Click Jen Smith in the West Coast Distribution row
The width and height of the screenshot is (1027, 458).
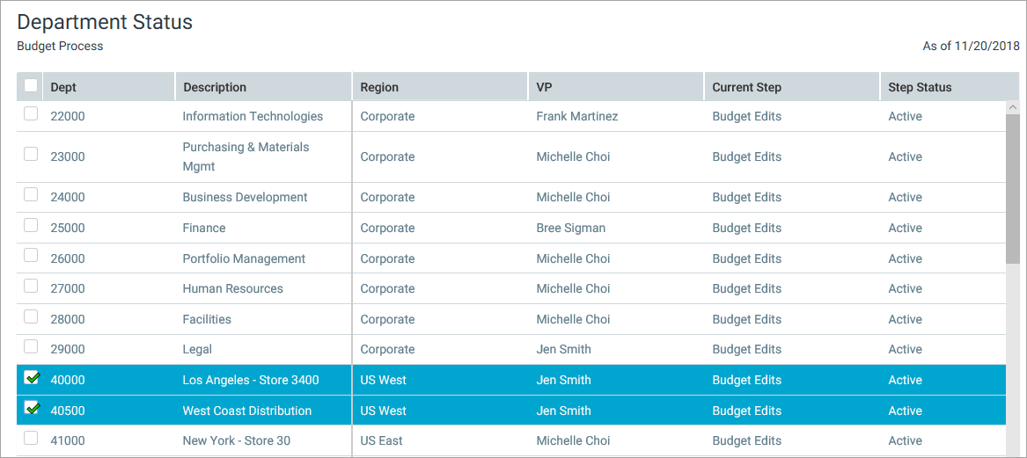click(x=563, y=411)
